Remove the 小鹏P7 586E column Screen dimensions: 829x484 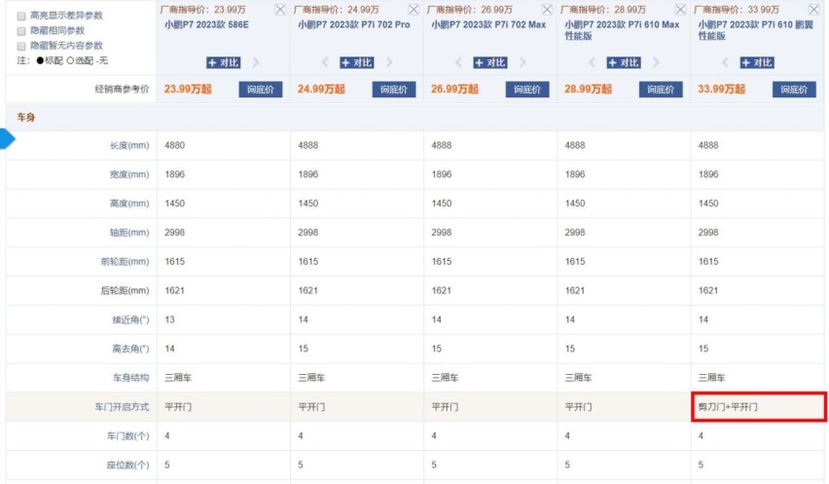point(280,10)
